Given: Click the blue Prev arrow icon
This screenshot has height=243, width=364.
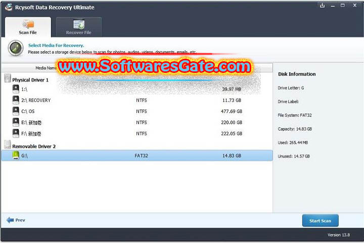Looking at the screenshot, I should coord(10,220).
